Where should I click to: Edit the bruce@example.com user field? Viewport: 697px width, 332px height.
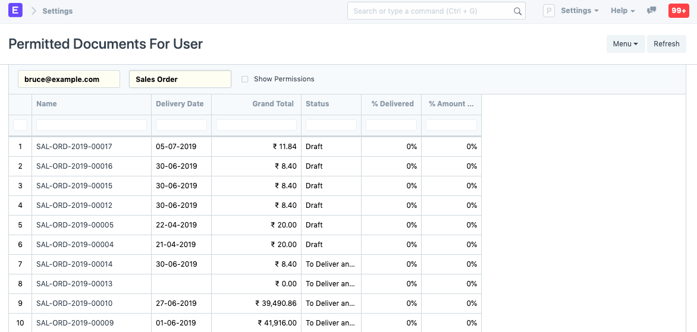tap(69, 79)
